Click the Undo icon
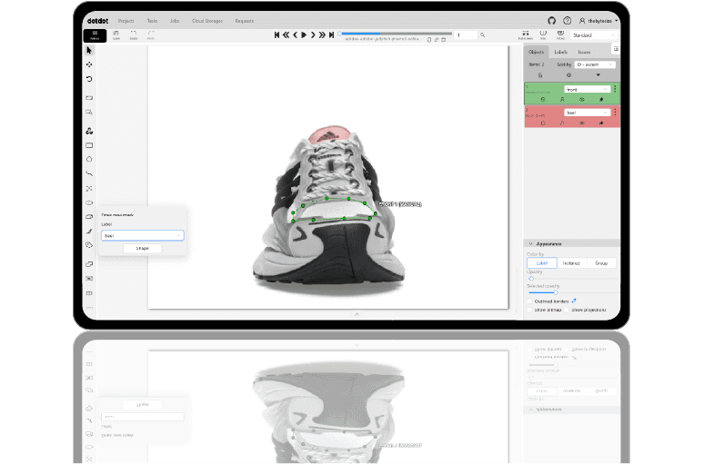Screen dimensions: 714x464 (x=134, y=35)
